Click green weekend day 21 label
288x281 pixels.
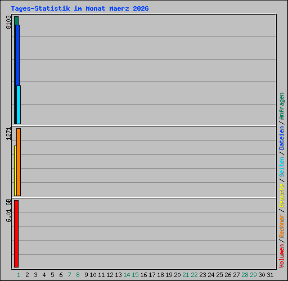click(186, 275)
